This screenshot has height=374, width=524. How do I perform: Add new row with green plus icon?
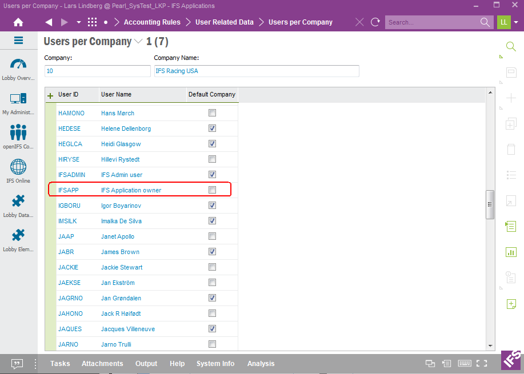[x=50, y=95]
